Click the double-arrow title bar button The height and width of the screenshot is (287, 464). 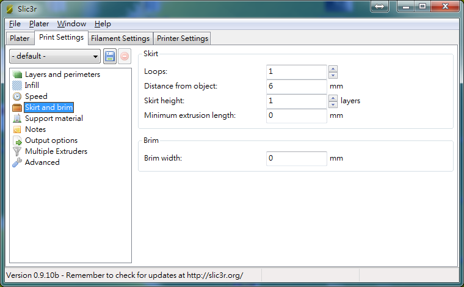point(380,6)
